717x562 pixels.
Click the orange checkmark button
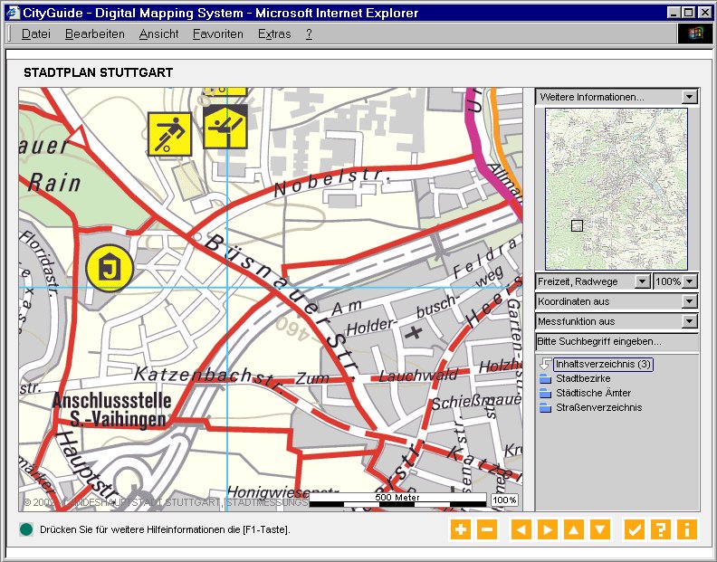coord(635,530)
